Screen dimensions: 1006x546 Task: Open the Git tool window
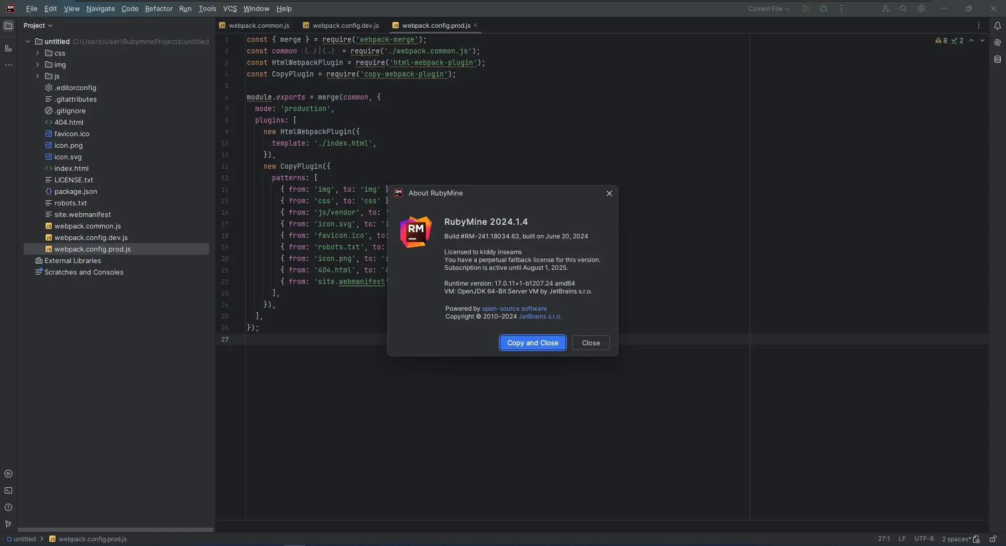[x=8, y=525]
